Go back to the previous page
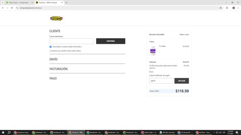The height and width of the screenshot is (135, 241). click(x=3, y=8)
